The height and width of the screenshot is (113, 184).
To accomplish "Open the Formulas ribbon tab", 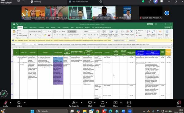I will click(41, 28).
